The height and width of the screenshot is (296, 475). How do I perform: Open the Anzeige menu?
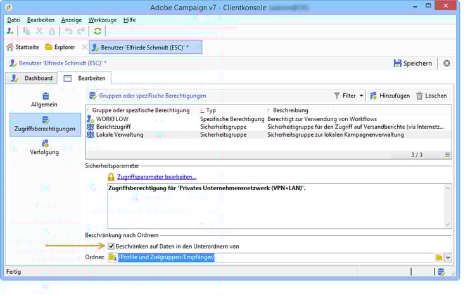pyautogui.click(x=71, y=20)
